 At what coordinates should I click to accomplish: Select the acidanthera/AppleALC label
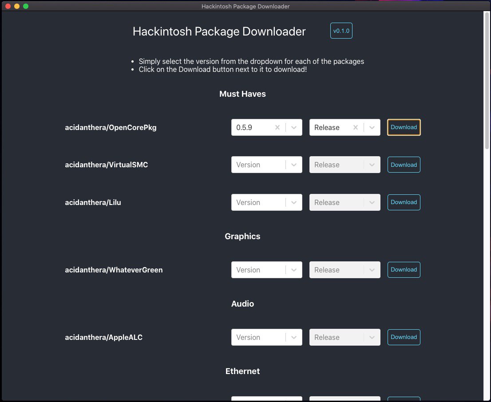click(103, 337)
